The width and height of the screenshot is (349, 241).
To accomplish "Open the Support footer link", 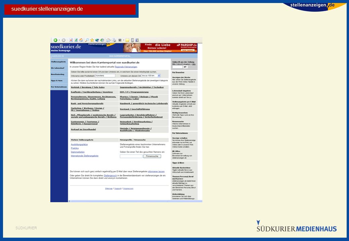I will [x=118, y=189].
